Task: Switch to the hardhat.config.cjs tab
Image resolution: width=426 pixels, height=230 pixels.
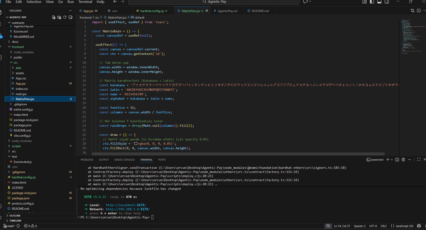Action: tap(152, 11)
